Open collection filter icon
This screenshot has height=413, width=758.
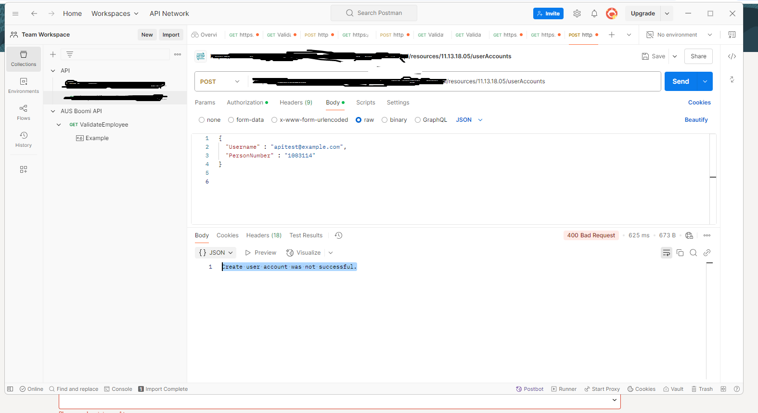tap(70, 54)
